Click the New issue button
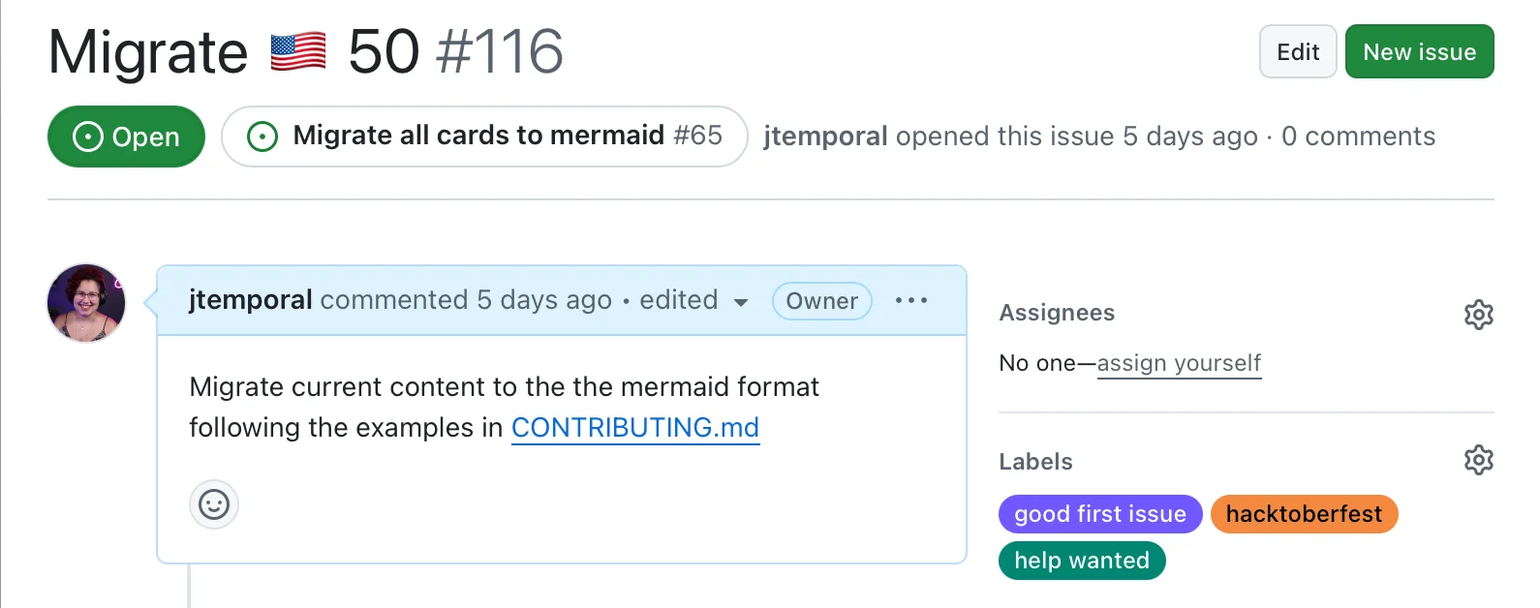This screenshot has width=1540, height=608. [1418, 51]
